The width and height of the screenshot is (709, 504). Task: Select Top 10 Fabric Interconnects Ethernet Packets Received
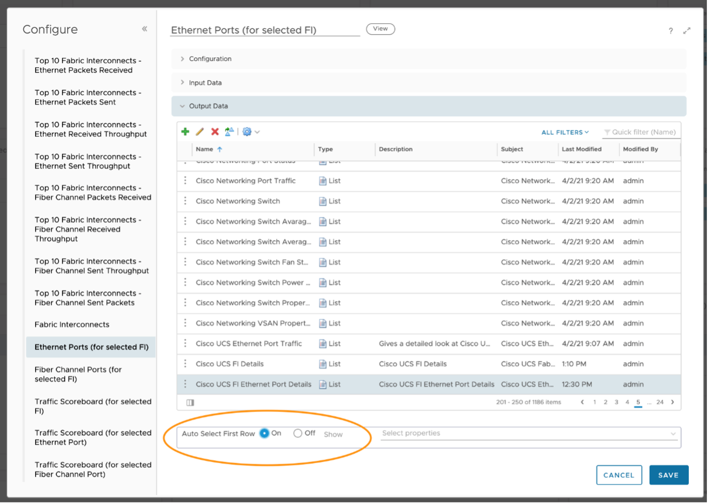[88, 65]
